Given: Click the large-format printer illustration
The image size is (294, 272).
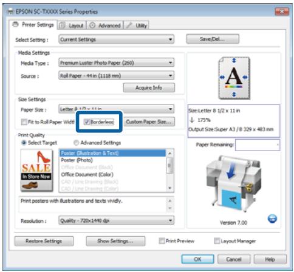Looking at the screenshot, I should (233, 184).
